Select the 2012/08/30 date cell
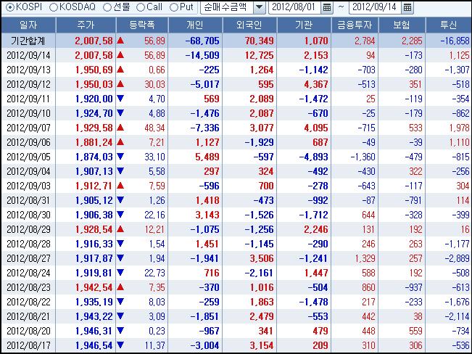Viewport: 472px width, 354px height. point(28,215)
